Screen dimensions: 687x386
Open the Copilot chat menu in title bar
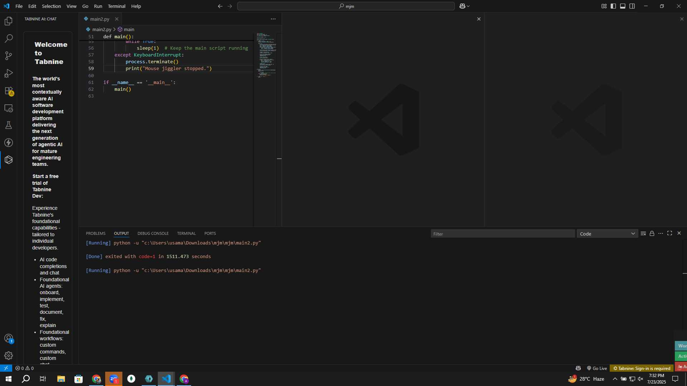[x=464, y=6]
